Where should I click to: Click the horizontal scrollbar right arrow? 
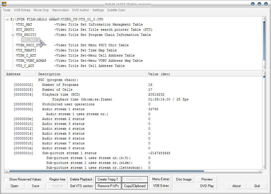click(260, 171)
